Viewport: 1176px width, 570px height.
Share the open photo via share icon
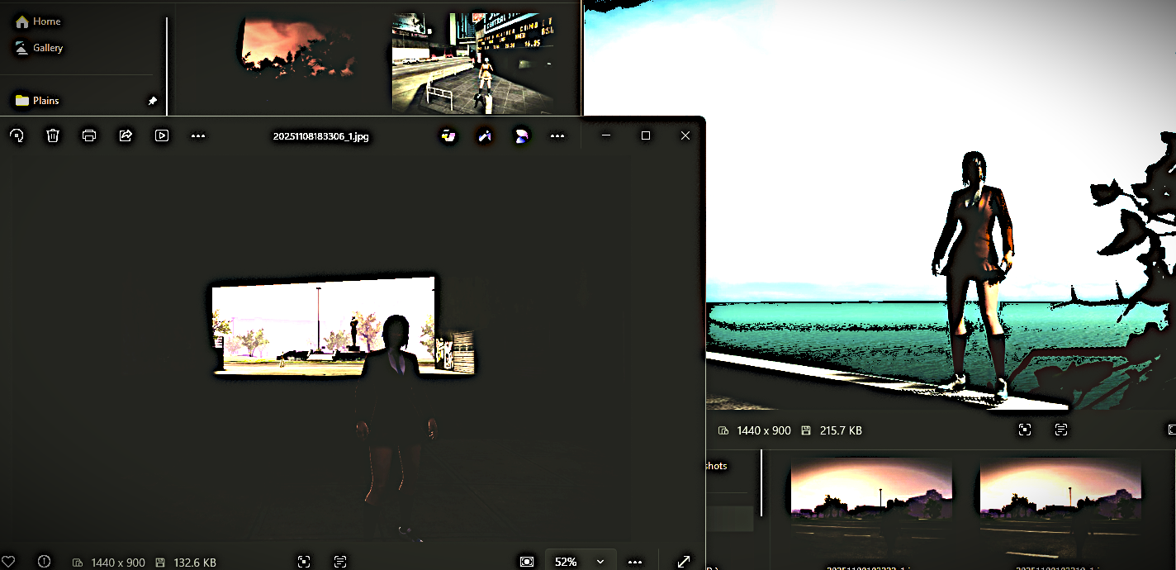click(x=126, y=135)
